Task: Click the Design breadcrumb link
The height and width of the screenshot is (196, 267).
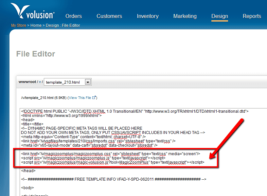Action: tap(52, 25)
